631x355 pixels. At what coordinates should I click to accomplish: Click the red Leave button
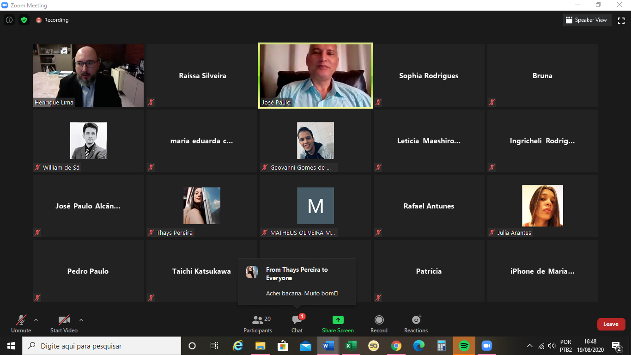[x=611, y=324]
